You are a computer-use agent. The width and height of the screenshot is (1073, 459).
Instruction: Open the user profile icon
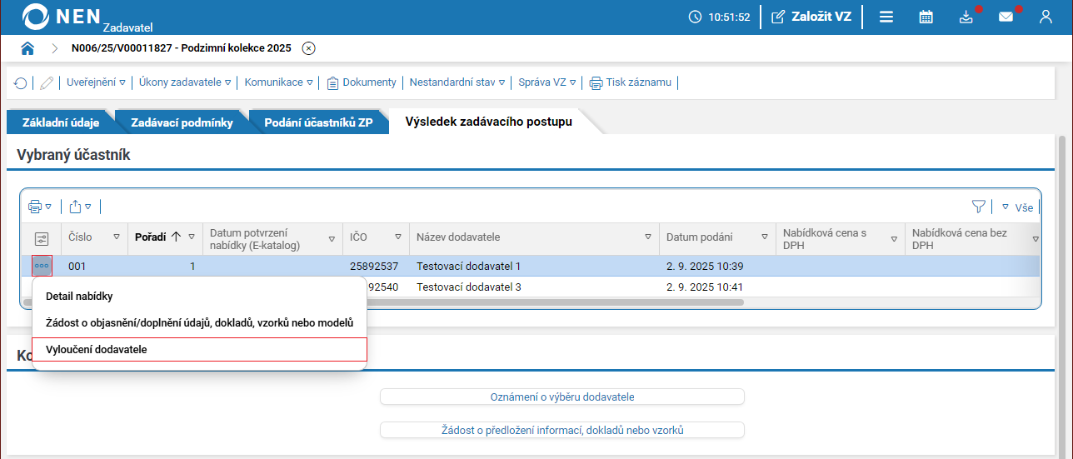[1046, 17]
